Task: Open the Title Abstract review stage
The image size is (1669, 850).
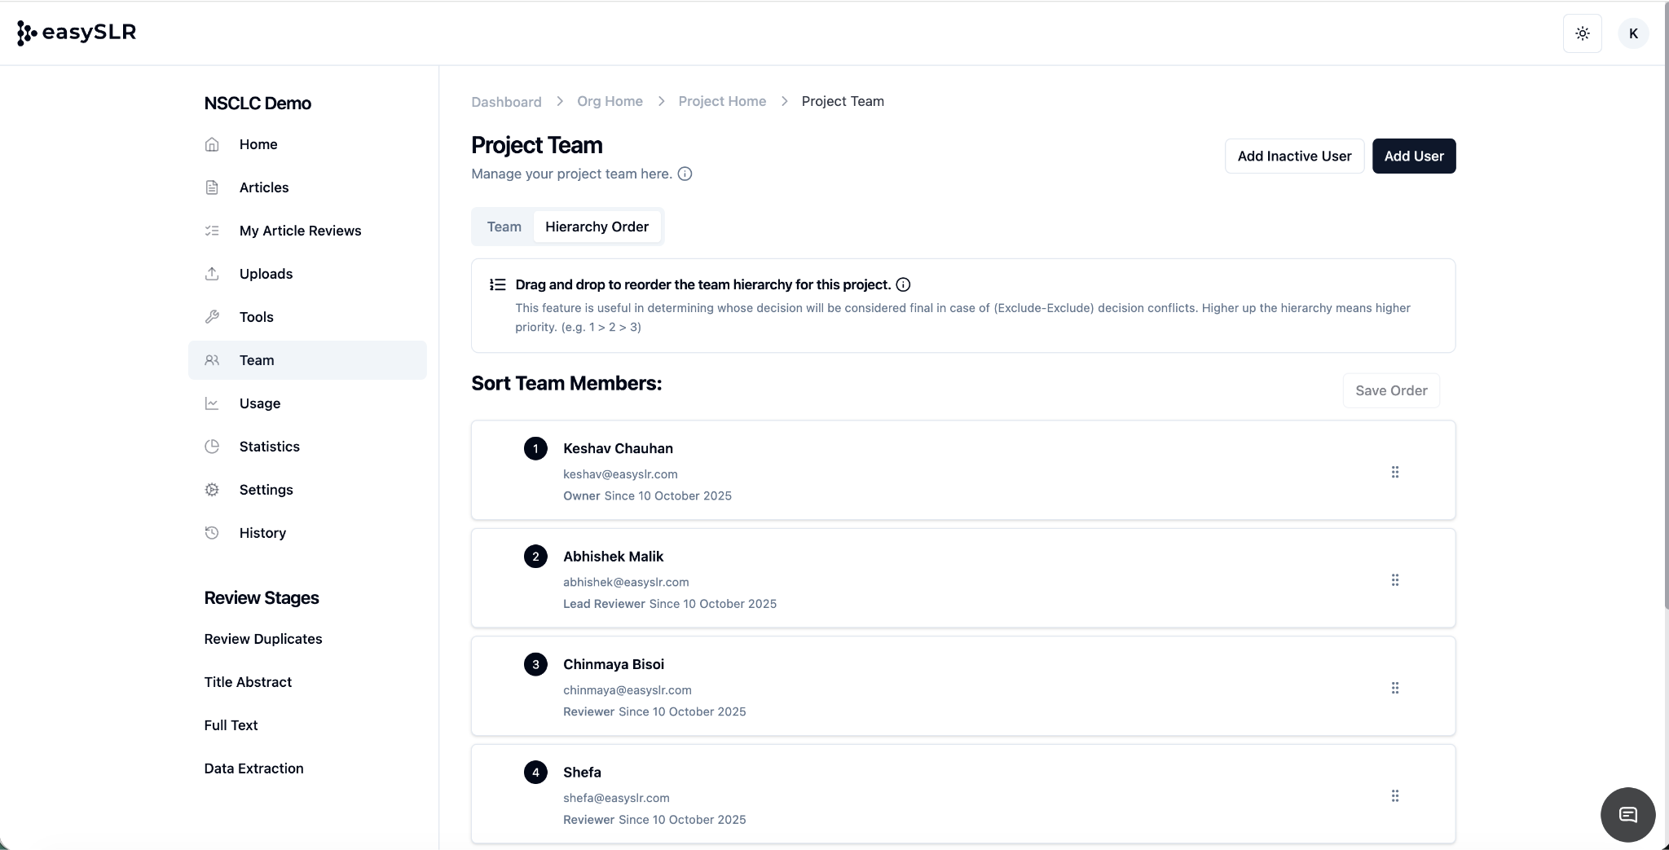Action: pyautogui.click(x=248, y=682)
